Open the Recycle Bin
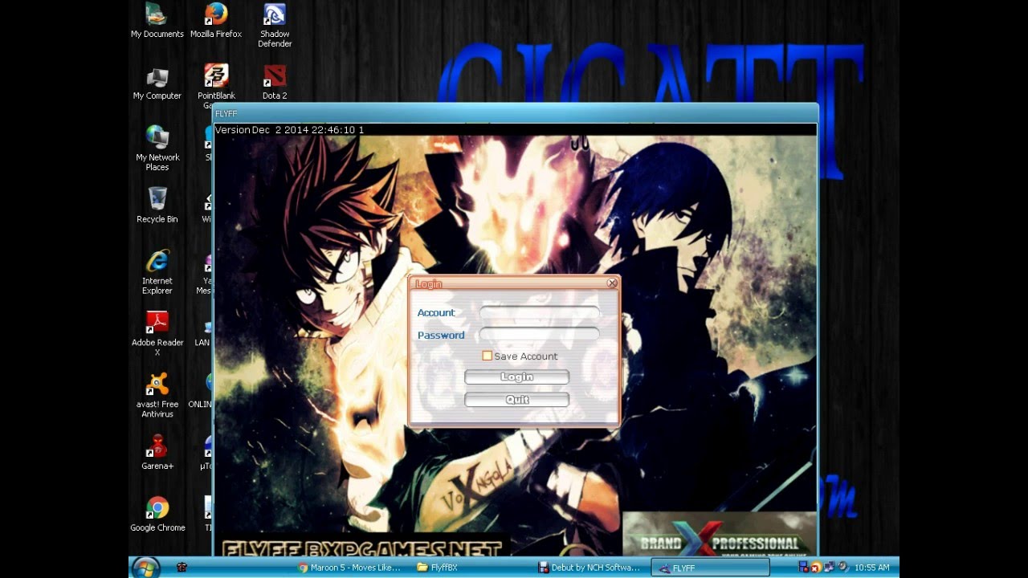Screen dimensions: 1028x578 tap(157, 206)
